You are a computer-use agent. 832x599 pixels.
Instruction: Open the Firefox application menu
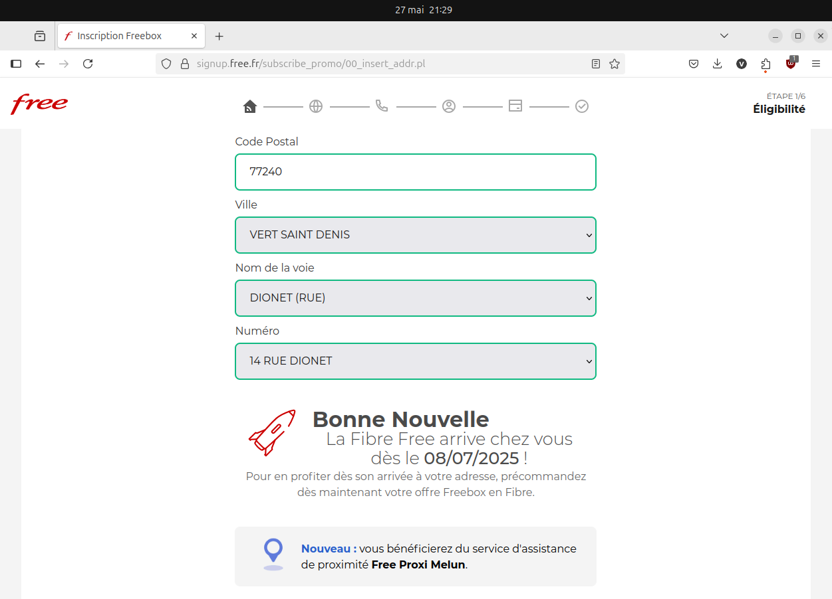[816, 64]
